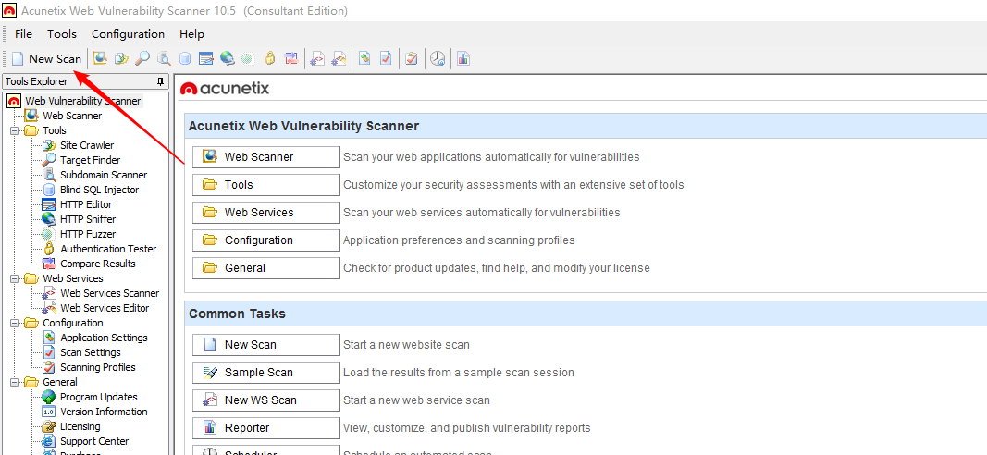The height and width of the screenshot is (455, 987).
Task: Collapse the Tools folder in the tree
Action: tap(15, 130)
